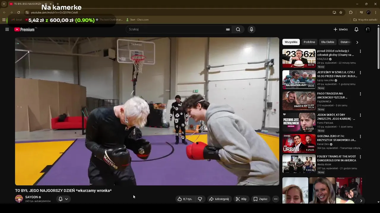Go back in browser history
This screenshot has width=380, height=213.
[x=4, y=12]
